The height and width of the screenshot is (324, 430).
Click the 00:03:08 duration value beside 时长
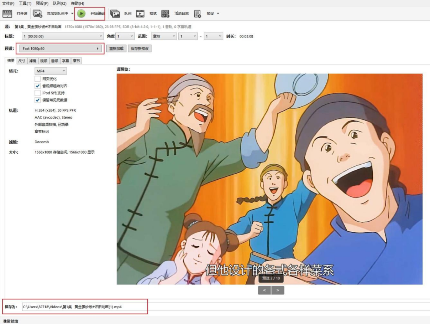[x=246, y=36]
